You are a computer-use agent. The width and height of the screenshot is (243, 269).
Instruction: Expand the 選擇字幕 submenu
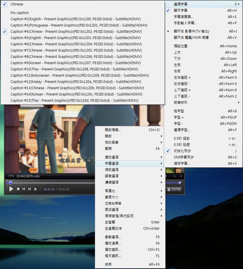pos(203,4)
